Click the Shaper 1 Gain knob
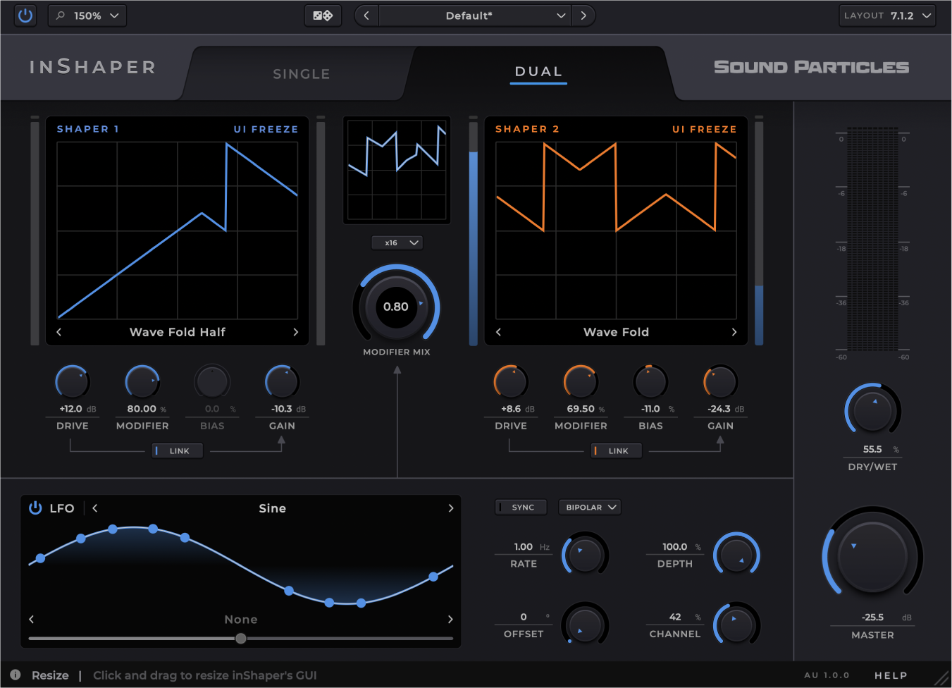The height and width of the screenshot is (688, 952). (282, 382)
